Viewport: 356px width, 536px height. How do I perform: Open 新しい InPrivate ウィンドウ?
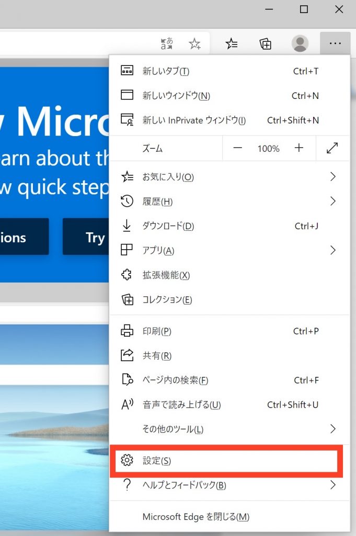point(193,120)
